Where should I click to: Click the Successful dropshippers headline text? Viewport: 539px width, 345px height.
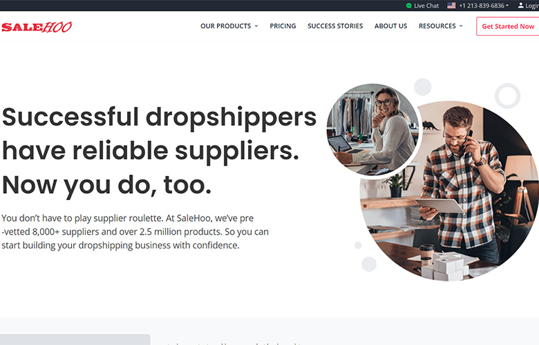coord(159,151)
